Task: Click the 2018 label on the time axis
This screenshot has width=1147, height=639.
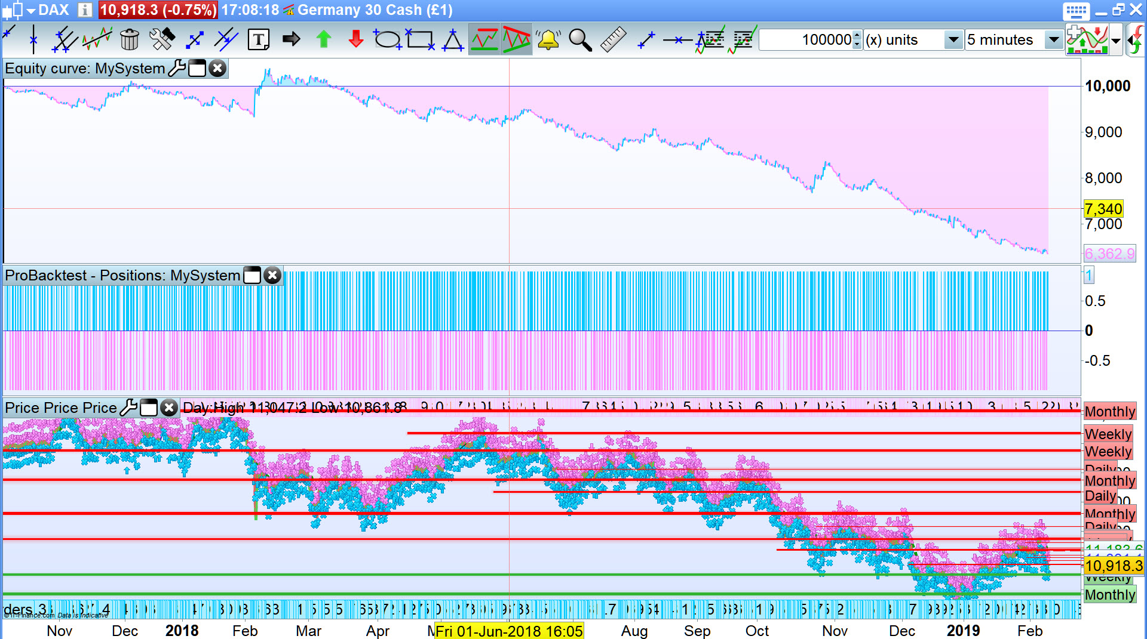Action: (x=182, y=631)
